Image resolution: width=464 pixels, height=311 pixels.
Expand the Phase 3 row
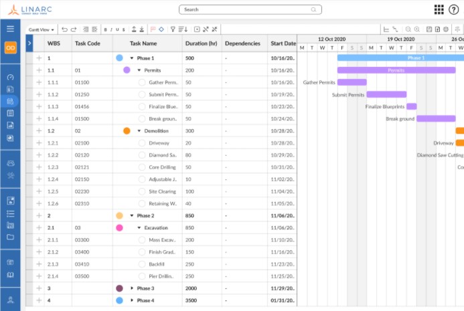(132, 288)
